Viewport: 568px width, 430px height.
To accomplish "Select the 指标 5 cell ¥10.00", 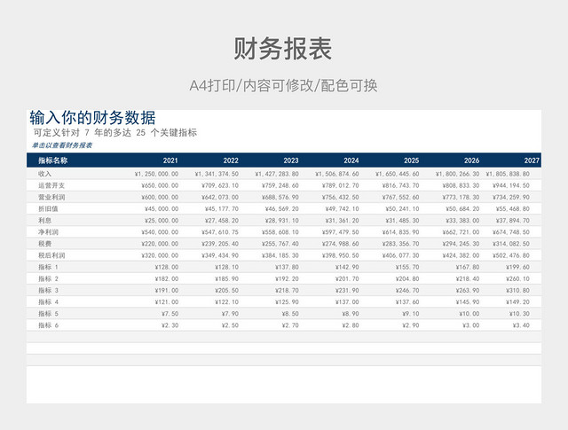I will click(469, 314).
